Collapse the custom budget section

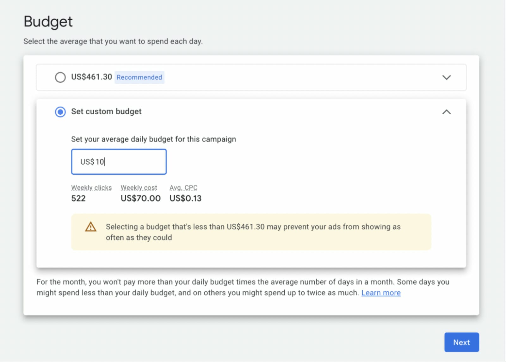(x=447, y=112)
